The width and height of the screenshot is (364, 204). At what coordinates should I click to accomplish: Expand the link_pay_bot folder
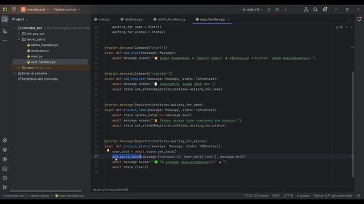point(19,34)
